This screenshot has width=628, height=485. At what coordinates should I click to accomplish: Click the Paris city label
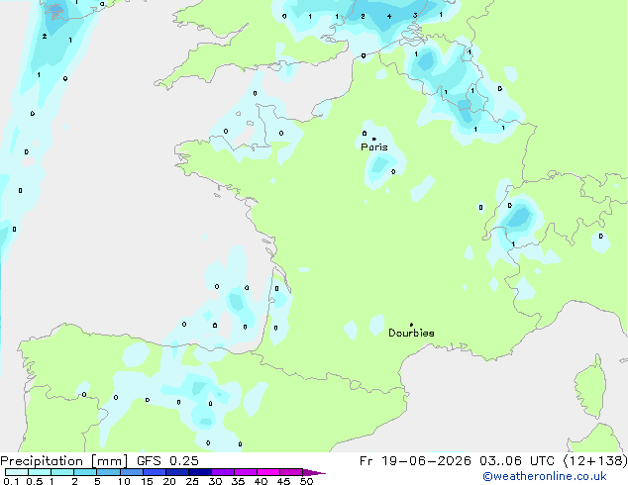pos(374,147)
